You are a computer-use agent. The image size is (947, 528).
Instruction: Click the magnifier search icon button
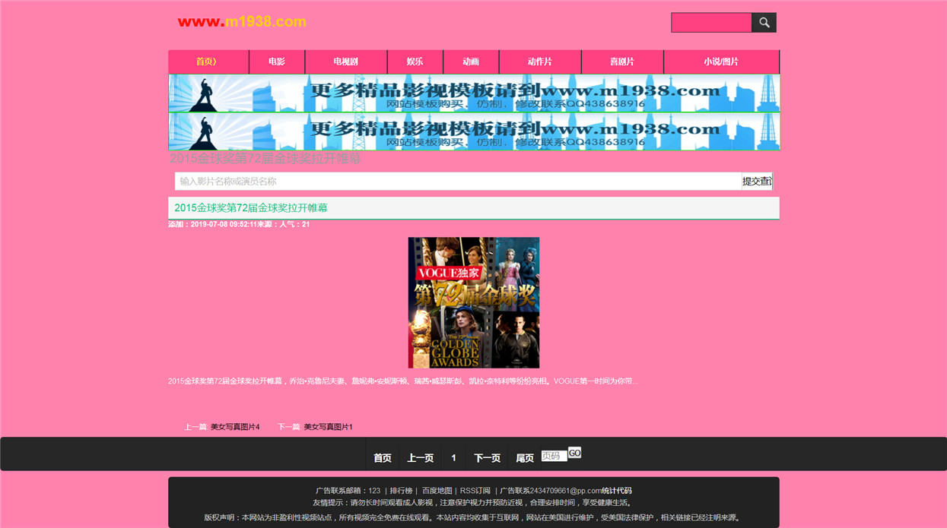[x=764, y=23]
